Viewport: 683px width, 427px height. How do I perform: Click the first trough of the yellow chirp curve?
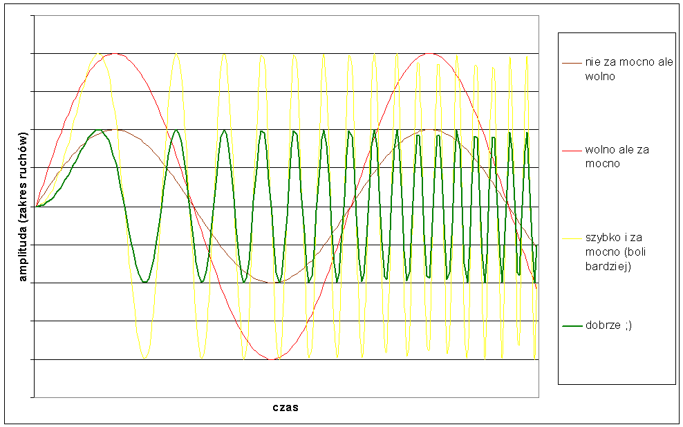pos(144,357)
